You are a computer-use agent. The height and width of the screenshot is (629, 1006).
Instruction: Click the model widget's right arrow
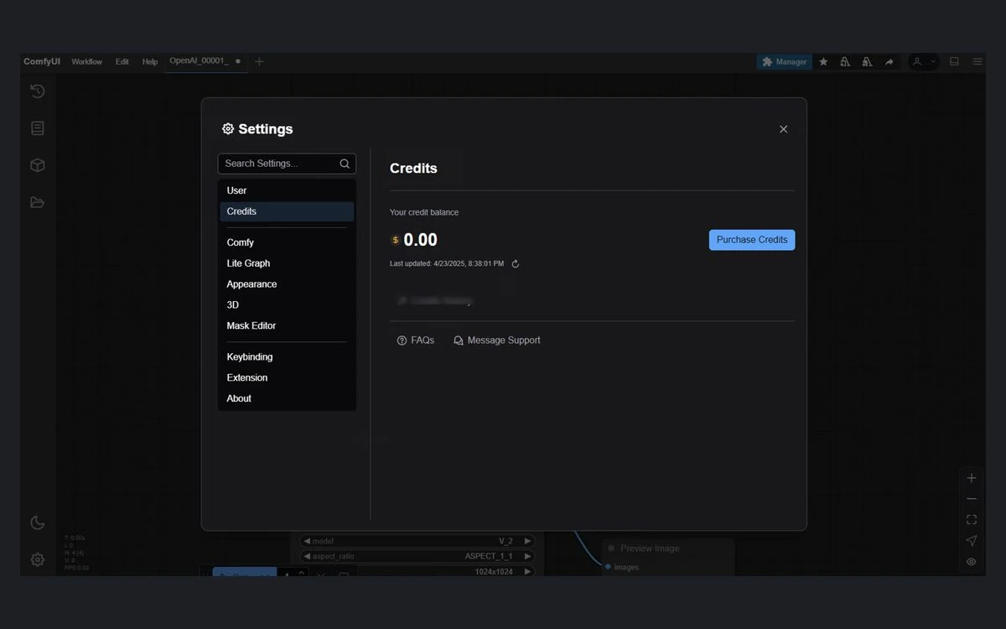click(x=527, y=542)
